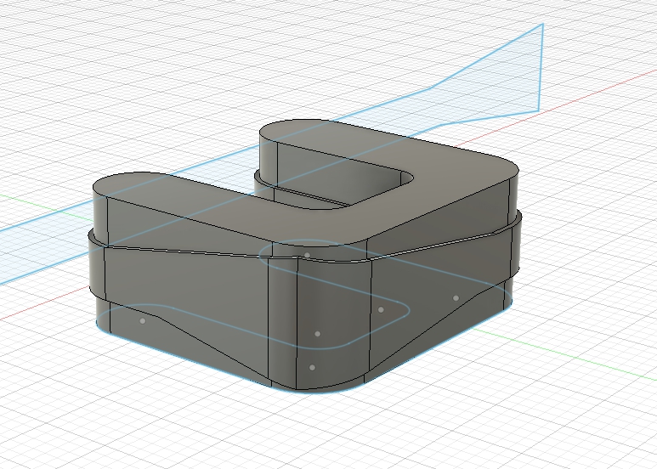Pick the sketch point in the middle of the rounded corner face
657x469 pixels.
pyautogui.click(x=317, y=334)
